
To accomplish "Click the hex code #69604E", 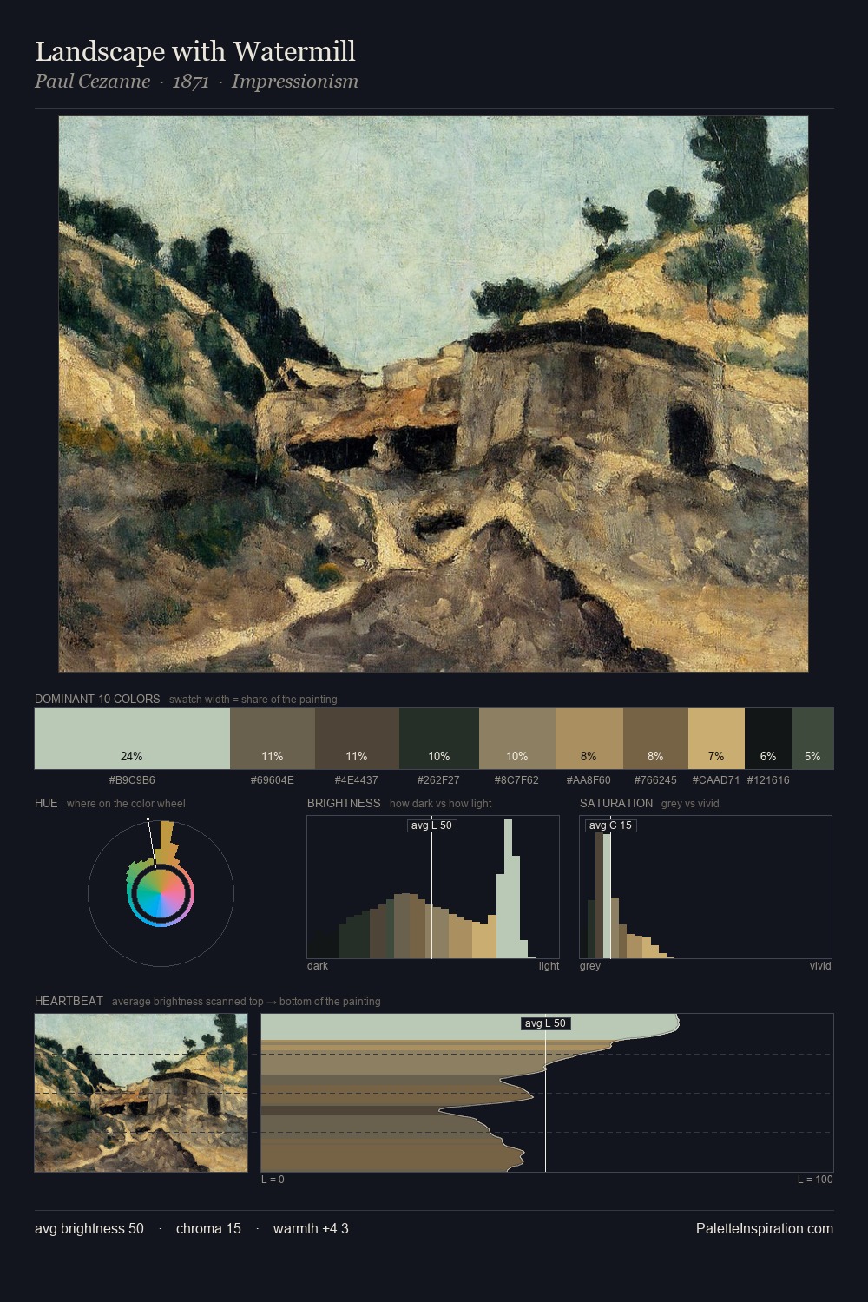I will tap(273, 780).
